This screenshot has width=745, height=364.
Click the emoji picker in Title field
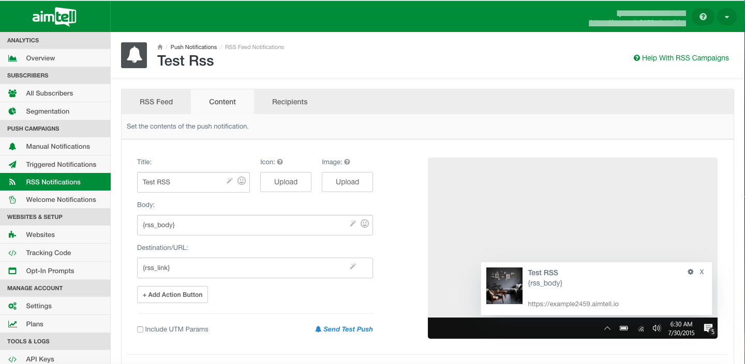click(242, 181)
